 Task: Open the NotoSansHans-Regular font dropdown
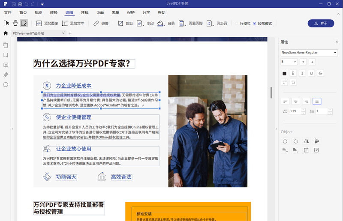pyautogui.click(x=309, y=53)
